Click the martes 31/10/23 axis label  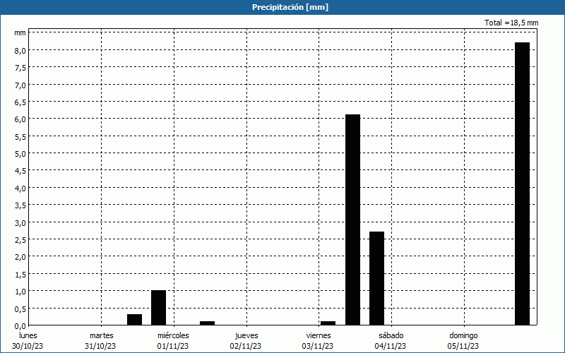100,341
